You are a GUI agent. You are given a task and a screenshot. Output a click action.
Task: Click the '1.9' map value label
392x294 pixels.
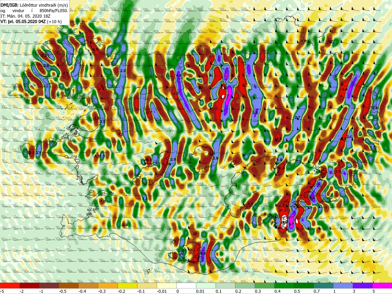point(279,160)
